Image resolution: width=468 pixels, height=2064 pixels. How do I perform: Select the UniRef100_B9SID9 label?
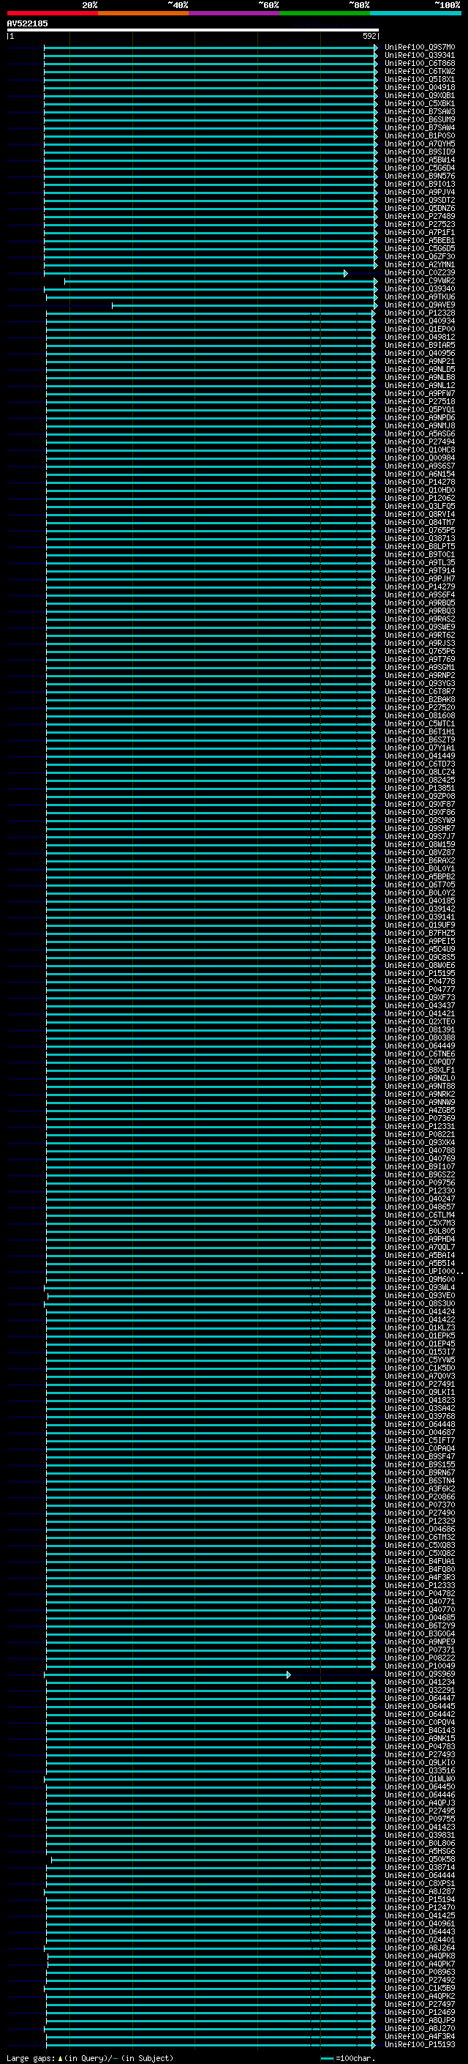(x=420, y=152)
